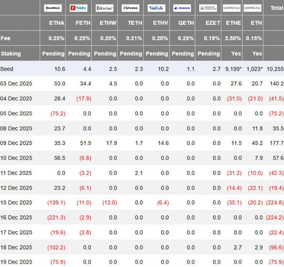This screenshot has width=284, height=267.
Task: Click the Grayscale logo above the ETH ticker
Action: point(252,8)
